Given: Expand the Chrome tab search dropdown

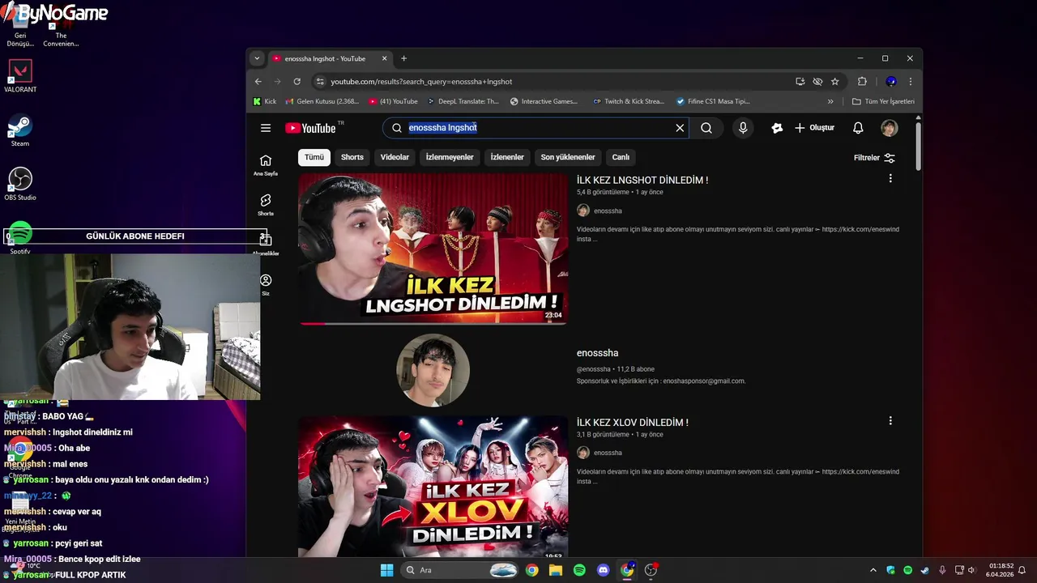Looking at the screenshot, I should coord(257,58).
